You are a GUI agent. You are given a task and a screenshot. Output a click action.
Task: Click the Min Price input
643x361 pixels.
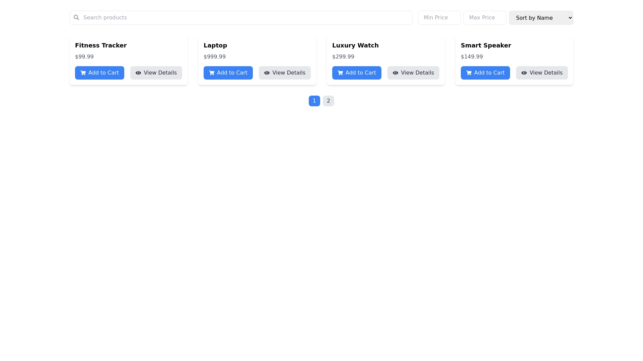[x=439, y=18]
